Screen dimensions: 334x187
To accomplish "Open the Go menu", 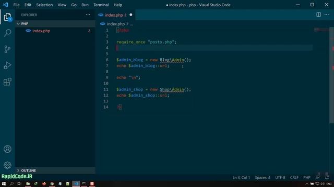I will pyautogui.click(x=74, y=5).
